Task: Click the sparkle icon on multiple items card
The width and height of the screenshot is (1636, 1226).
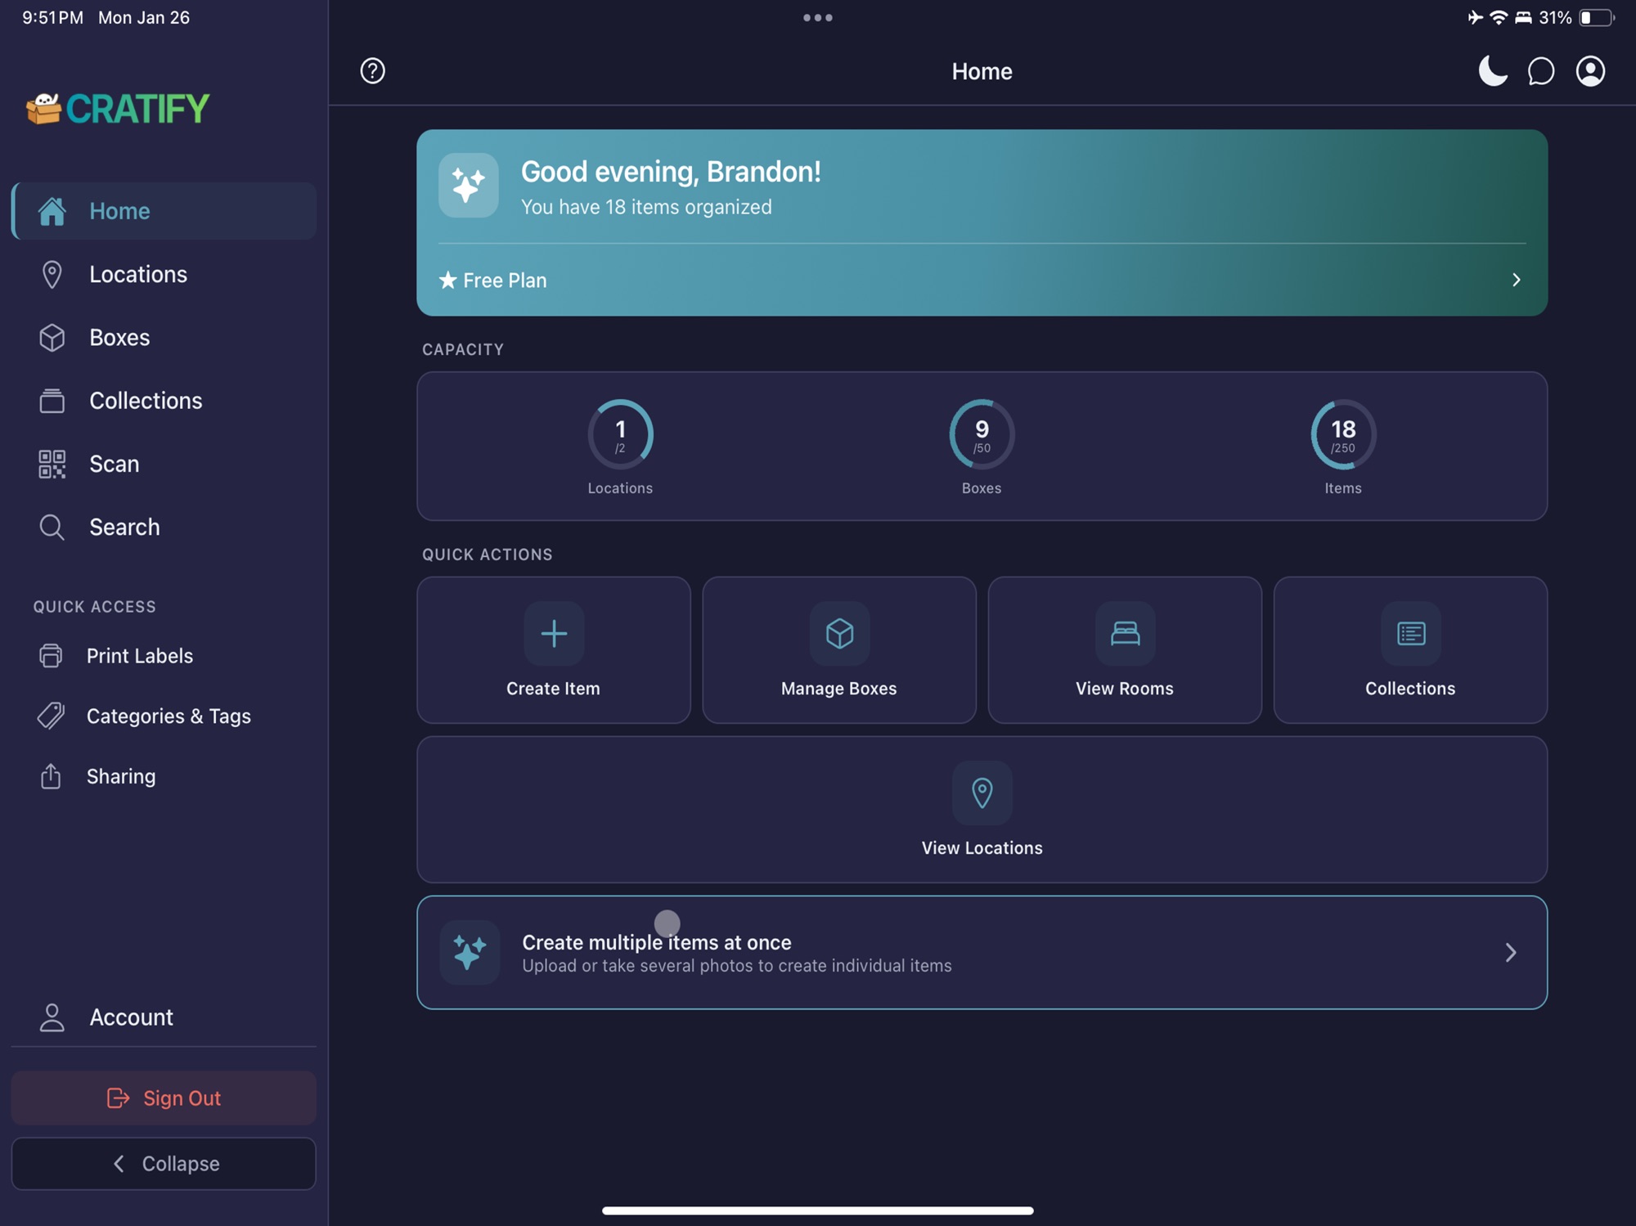Action: [470, 952]
